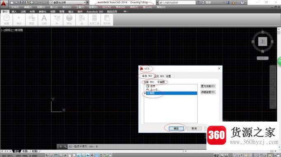Click the Save As quick access icon
This screenshot has height=157, width=281.
click(26, 2)
